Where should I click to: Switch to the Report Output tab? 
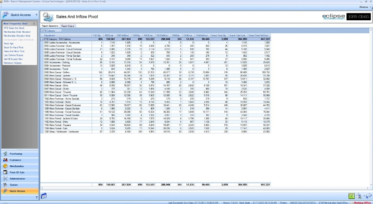pyautogui.click(x=68, y=26)
